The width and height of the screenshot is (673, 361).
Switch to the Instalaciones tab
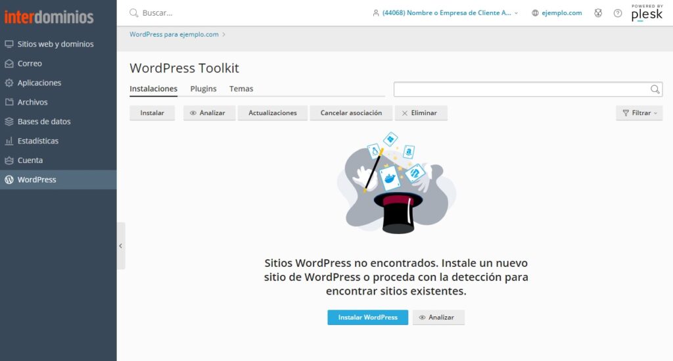coord(154,88)
